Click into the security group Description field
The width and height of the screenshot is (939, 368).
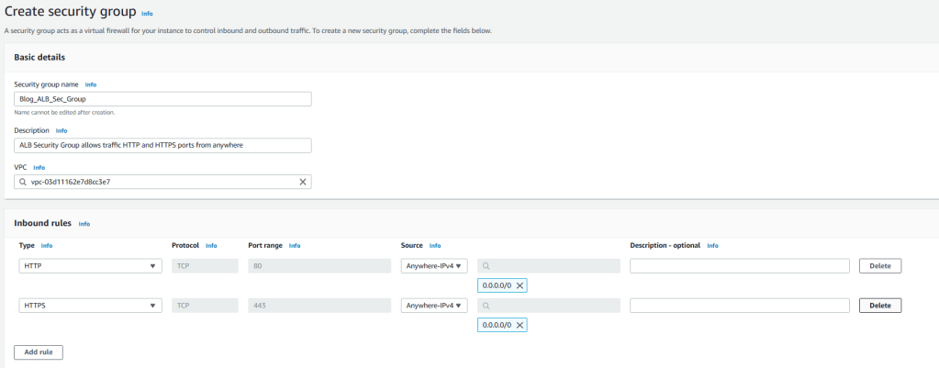tap(163, 145)
